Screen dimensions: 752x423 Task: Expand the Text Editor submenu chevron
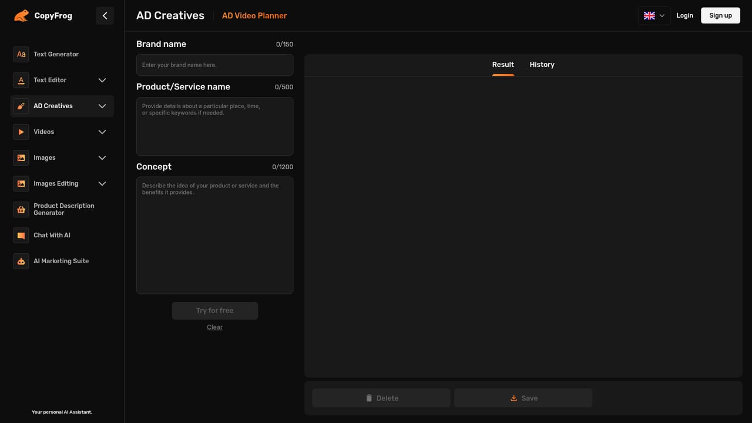(x=102, y=80)
